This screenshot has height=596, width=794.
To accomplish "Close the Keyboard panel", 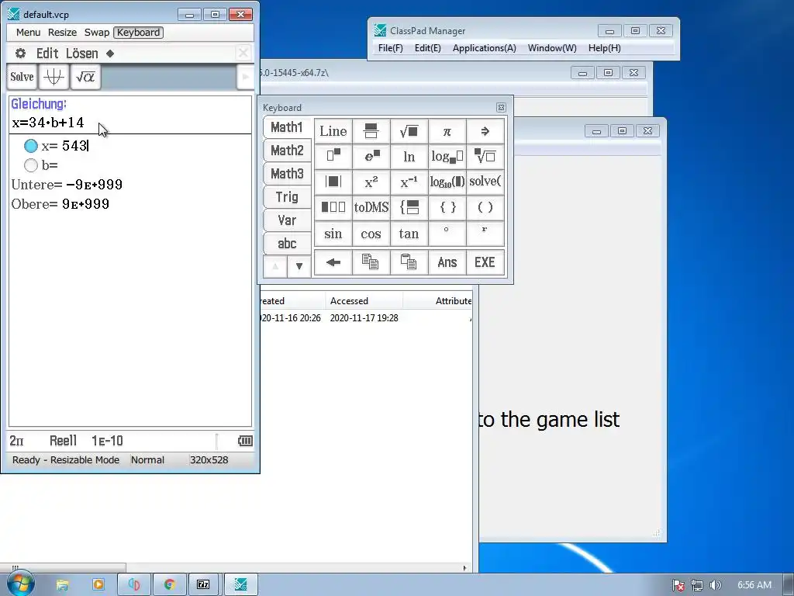I will 501,107.
